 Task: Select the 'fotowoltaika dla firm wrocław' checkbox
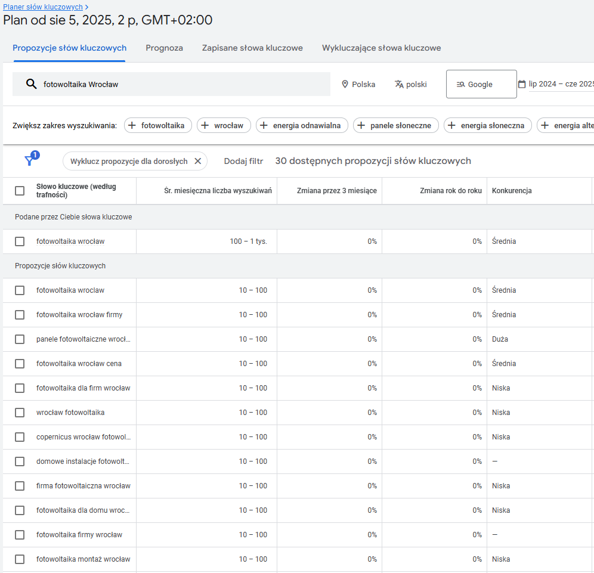pos(20,388)
